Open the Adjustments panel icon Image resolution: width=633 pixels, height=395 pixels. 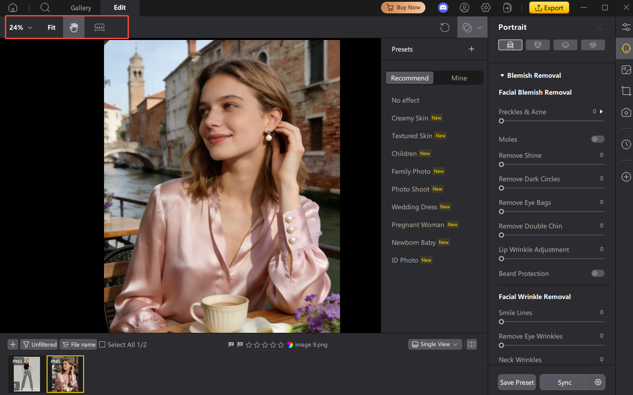point(626,27)
